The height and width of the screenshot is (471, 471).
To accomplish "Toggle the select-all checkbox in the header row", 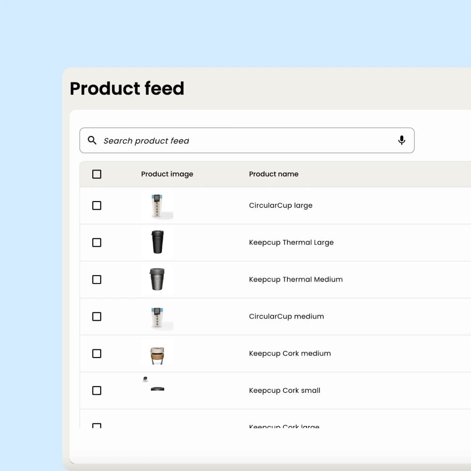I will point(97,174).
